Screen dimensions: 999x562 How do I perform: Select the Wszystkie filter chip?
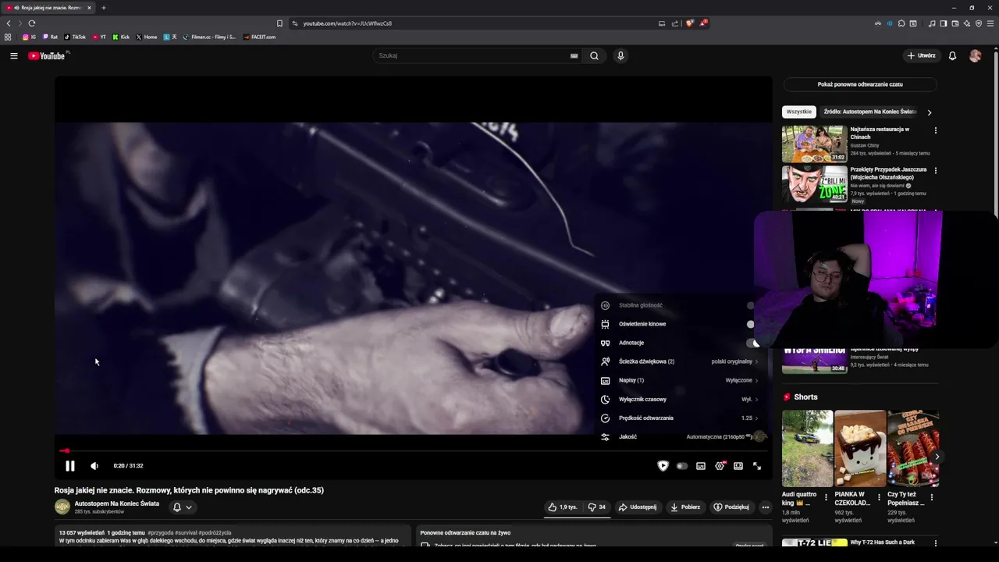coord(799,112)
